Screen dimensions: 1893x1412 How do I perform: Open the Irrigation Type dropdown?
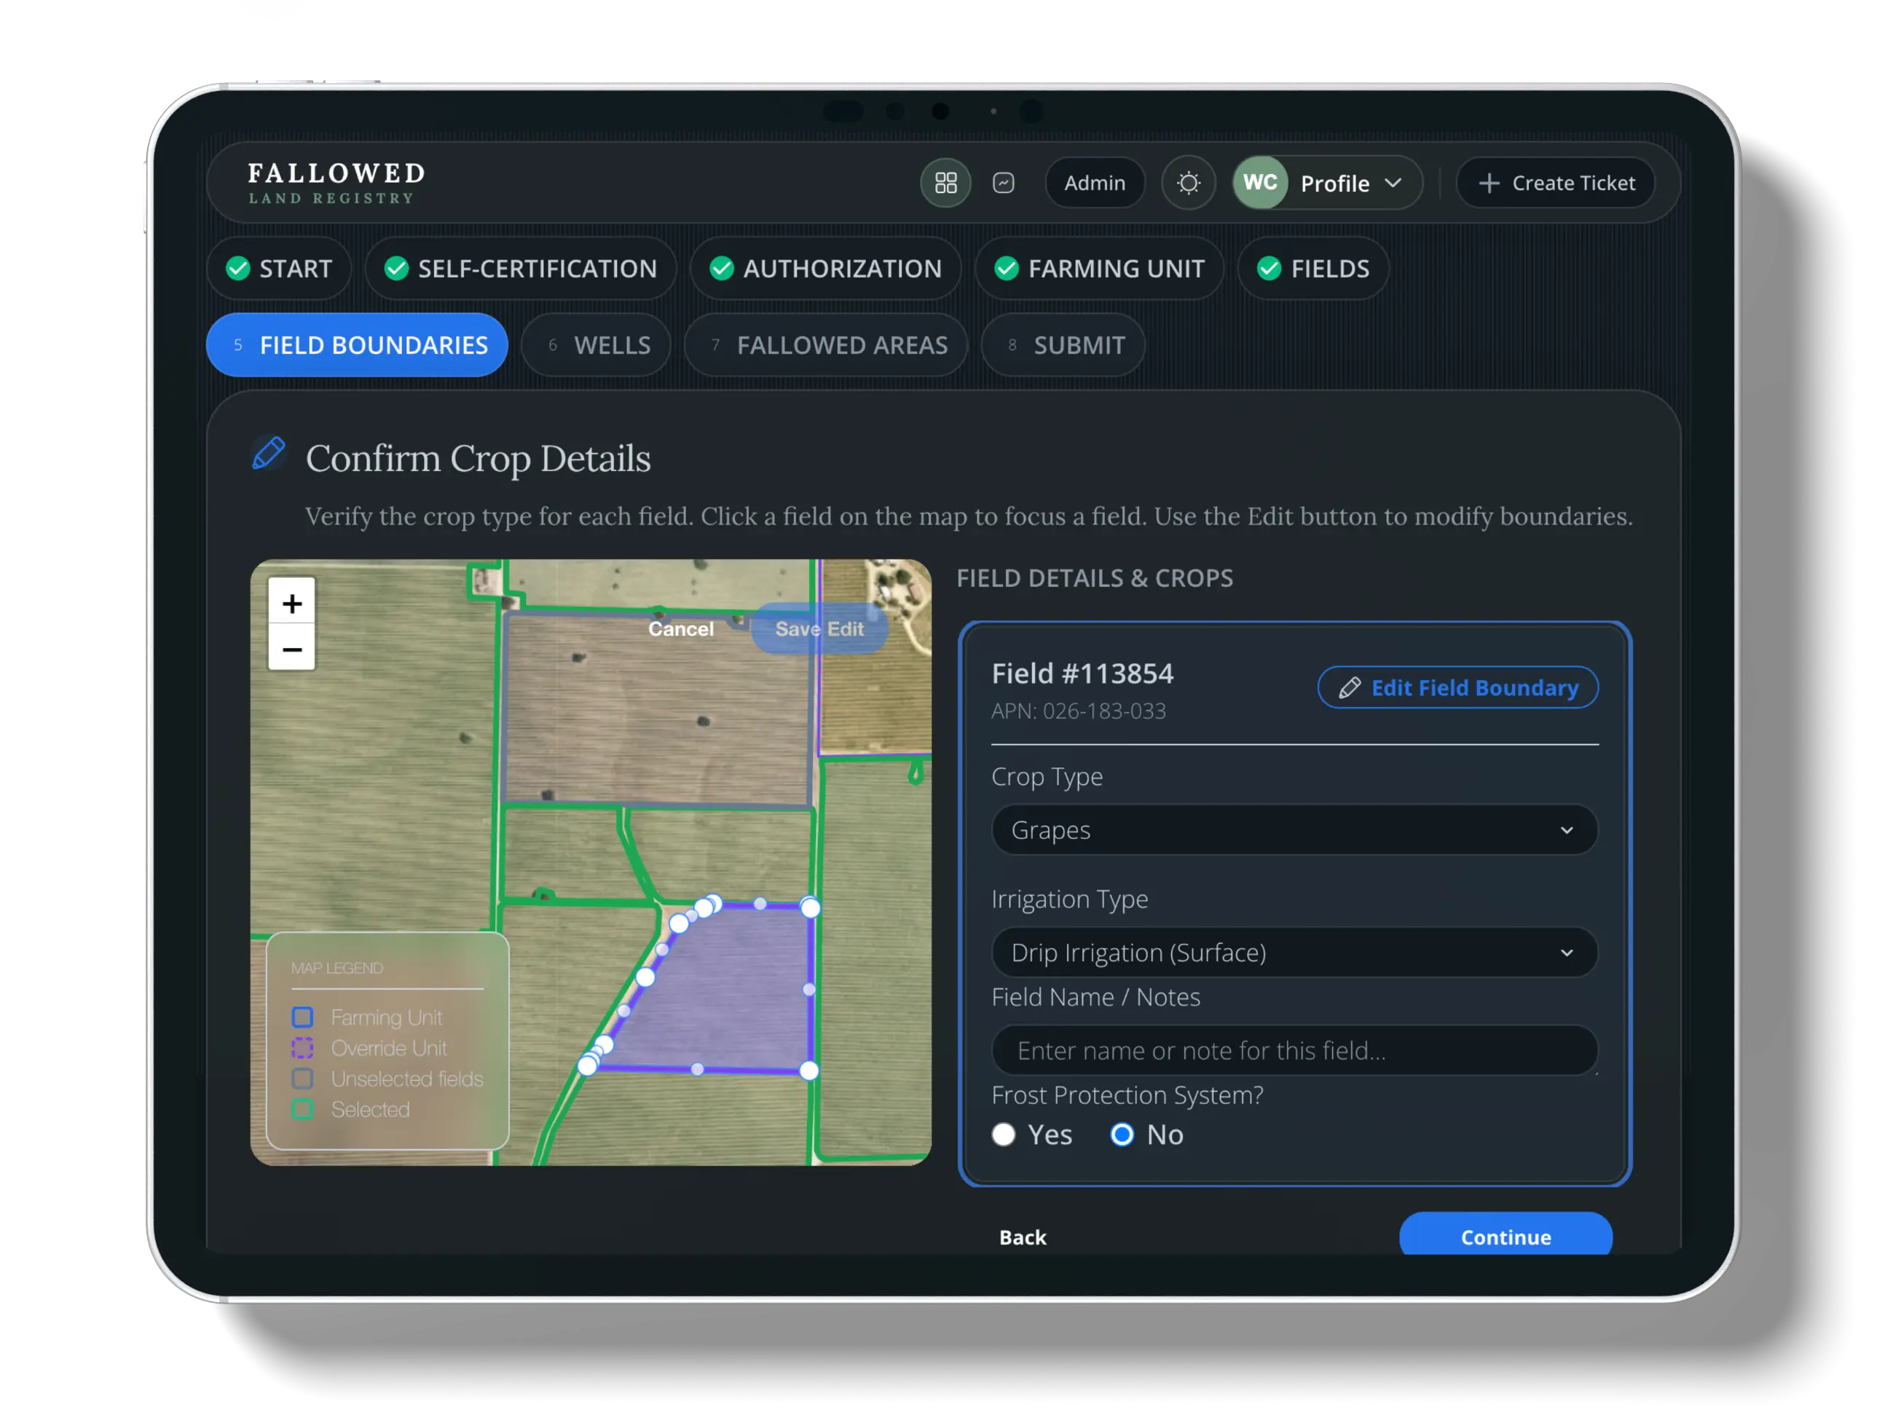coord(1294,952)
